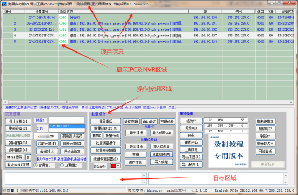Select 192.168.90.7 in the IP list
Viewport: 298px width, 195px height.
point(67,126)
